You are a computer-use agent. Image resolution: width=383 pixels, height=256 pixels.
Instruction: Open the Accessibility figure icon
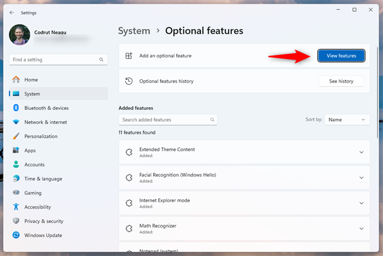16,207
